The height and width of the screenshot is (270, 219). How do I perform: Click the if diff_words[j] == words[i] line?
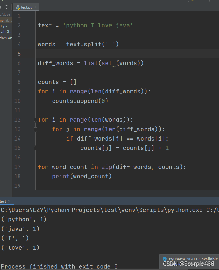[117, 139]
